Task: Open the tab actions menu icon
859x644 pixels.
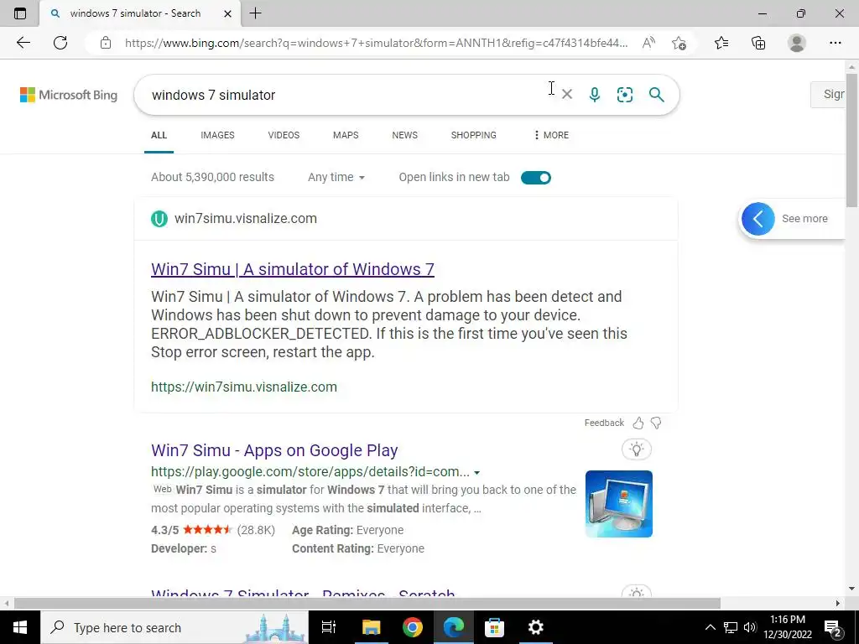Action: [20, 13]
